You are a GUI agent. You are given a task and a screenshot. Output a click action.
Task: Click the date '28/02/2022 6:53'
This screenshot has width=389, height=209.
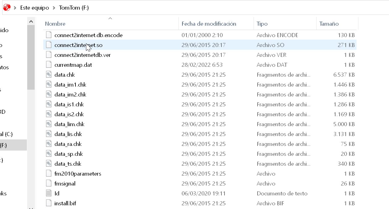(202, 65)
